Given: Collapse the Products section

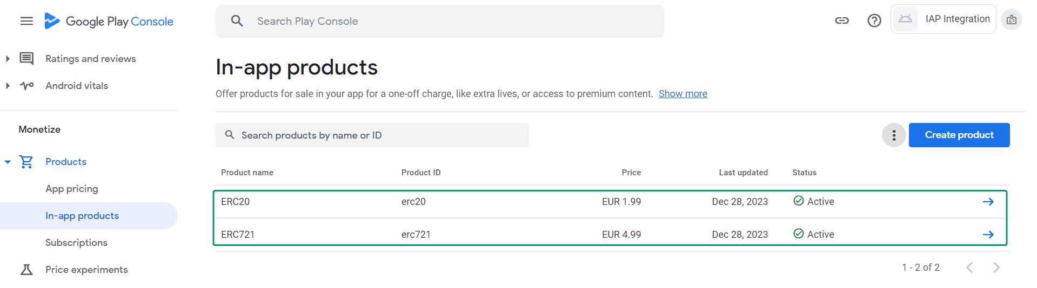Looking at the screenshot, I should pyautogui.click(x=8, y=162).
